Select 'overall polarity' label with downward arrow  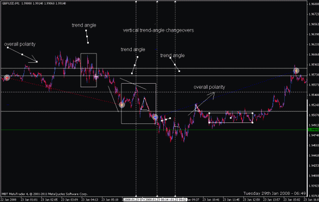pos(20,44)
